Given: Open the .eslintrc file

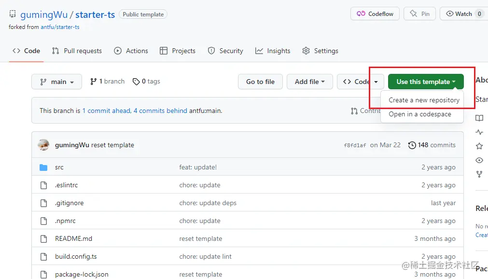Looking at the screenshot, I should pos(66,185).
